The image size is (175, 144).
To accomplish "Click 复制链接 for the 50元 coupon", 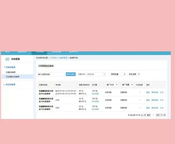I will (x=155, y=108).
